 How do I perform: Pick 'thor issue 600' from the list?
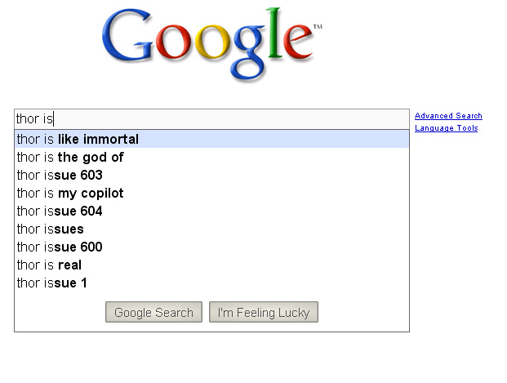60,247
